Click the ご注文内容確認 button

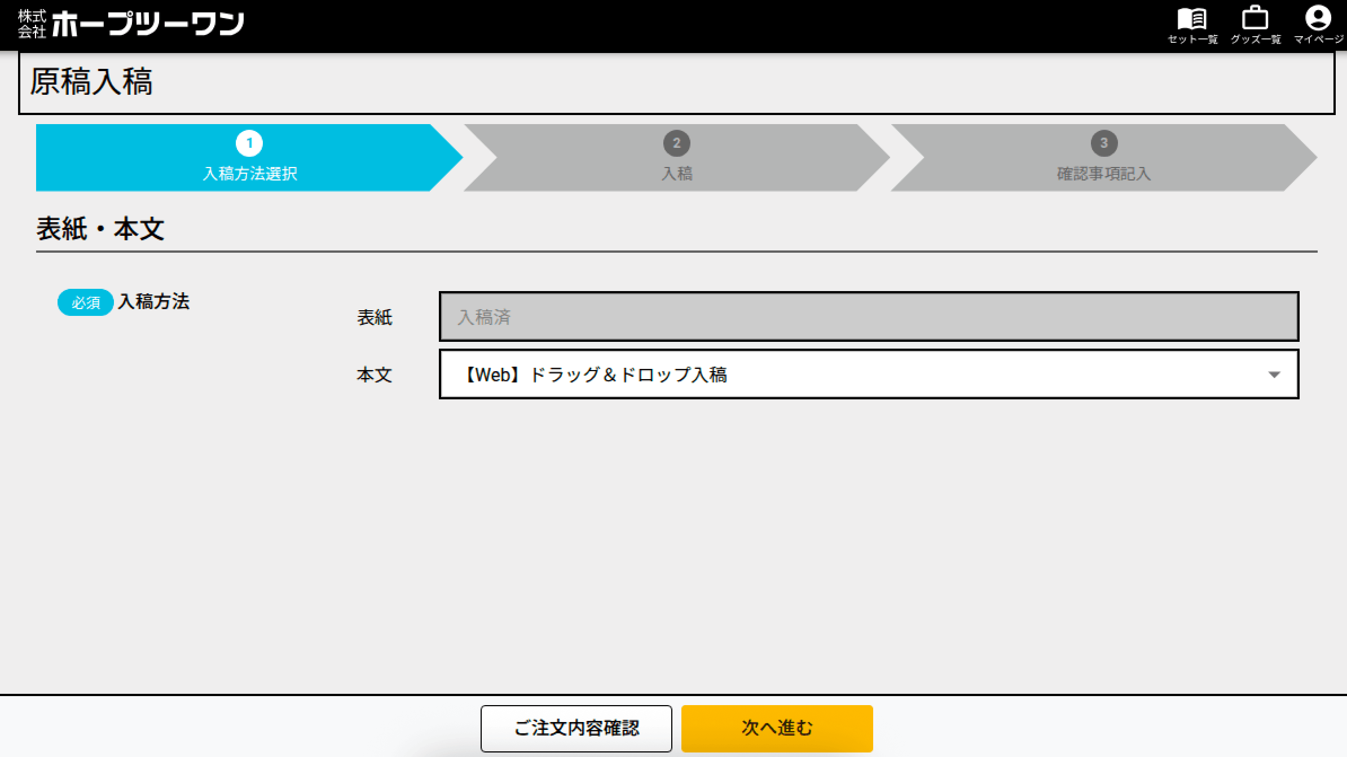point(576,728)
